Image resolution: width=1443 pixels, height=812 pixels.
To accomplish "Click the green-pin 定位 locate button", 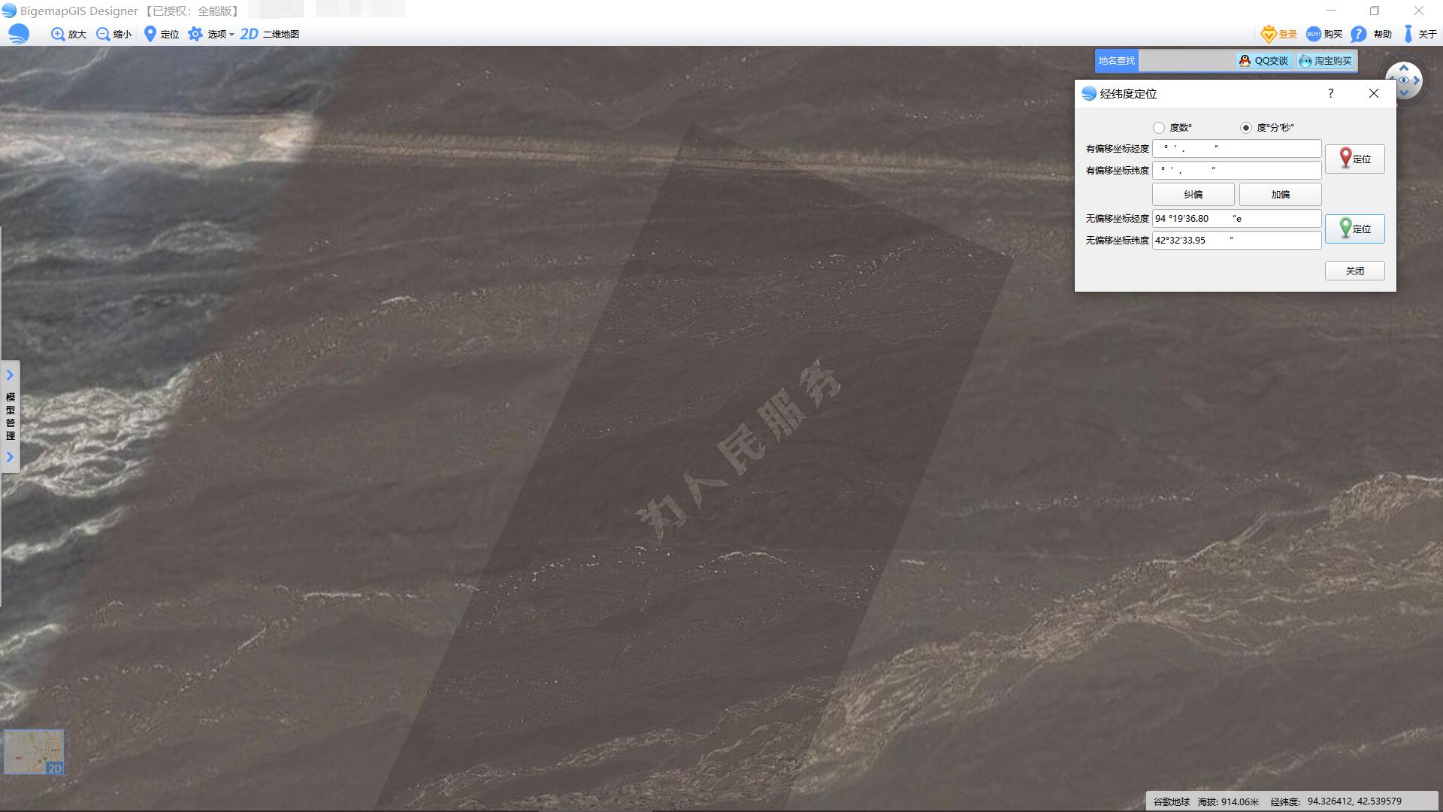I will coord(1354,229).
